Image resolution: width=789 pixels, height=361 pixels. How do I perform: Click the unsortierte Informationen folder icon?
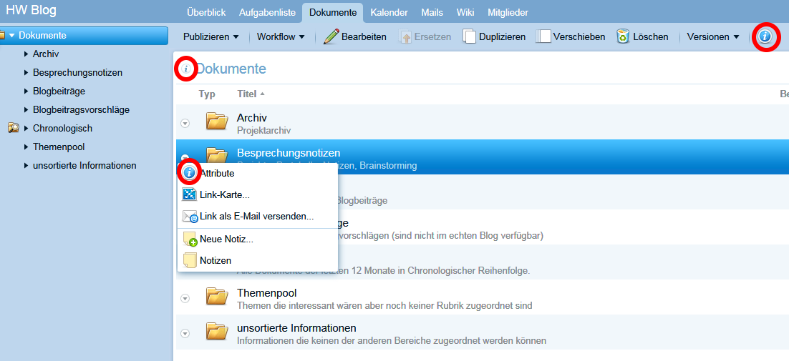(217, 332)
